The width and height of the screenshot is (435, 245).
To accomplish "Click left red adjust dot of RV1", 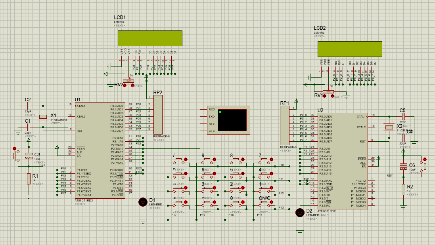I will tap(325, 96).
